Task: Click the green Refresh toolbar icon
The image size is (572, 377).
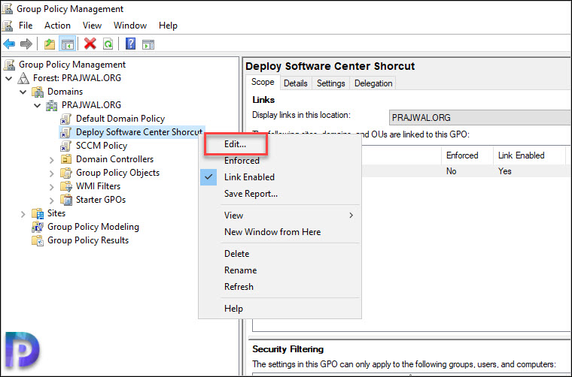Action: click(108, 44)
